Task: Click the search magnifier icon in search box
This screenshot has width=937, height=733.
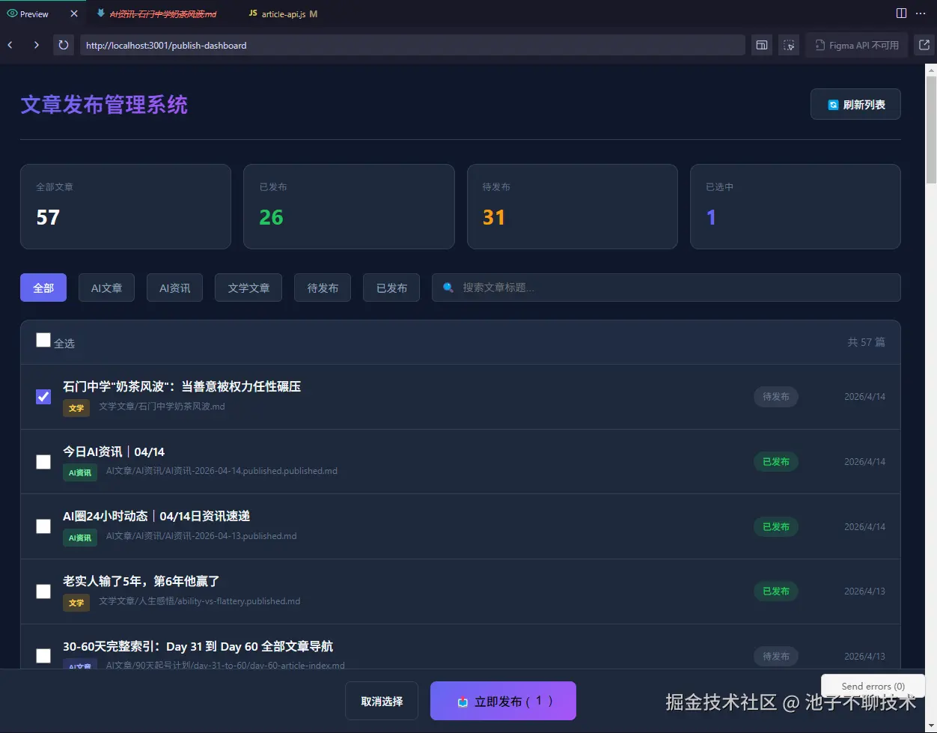Action: click(x=448, y=288)
